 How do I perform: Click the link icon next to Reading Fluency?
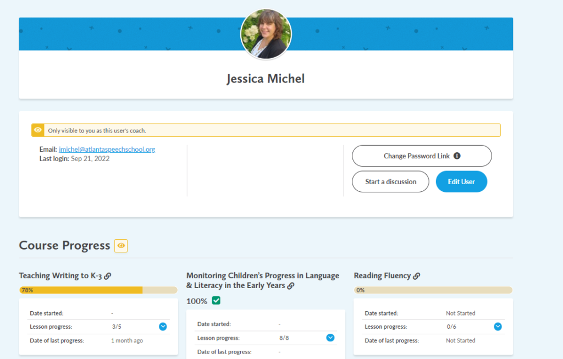(x=417, y=276)
